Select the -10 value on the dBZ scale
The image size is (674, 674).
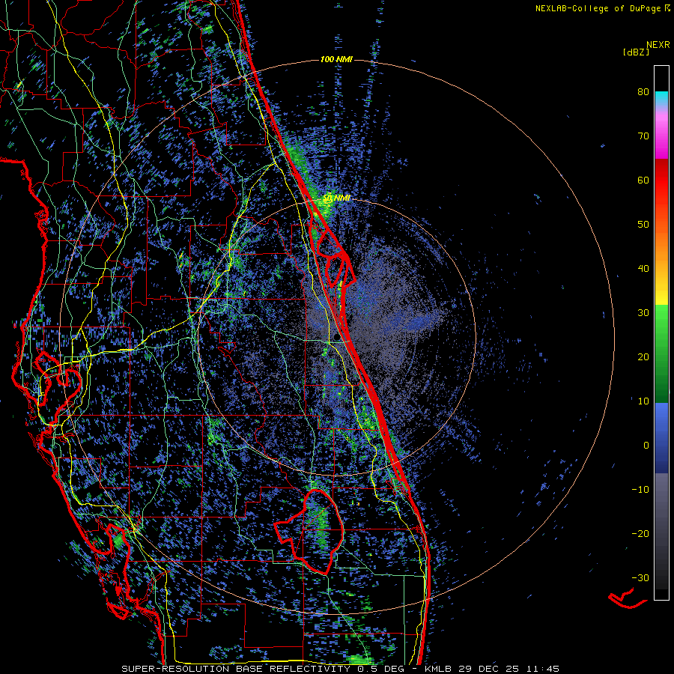[640, 490]
